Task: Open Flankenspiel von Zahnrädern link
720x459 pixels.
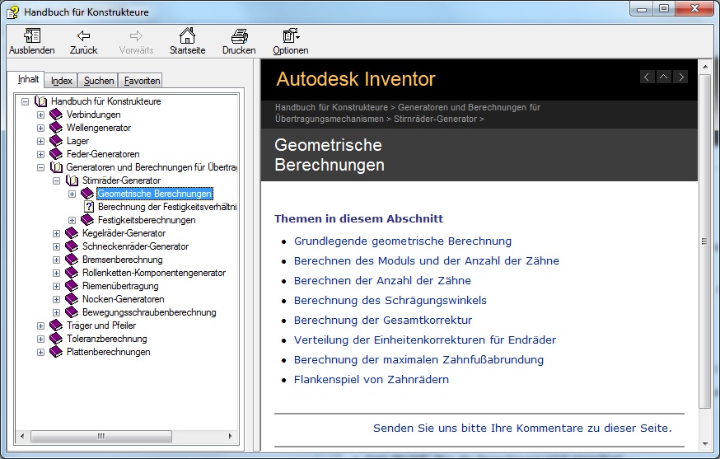Action: (372, 379)
